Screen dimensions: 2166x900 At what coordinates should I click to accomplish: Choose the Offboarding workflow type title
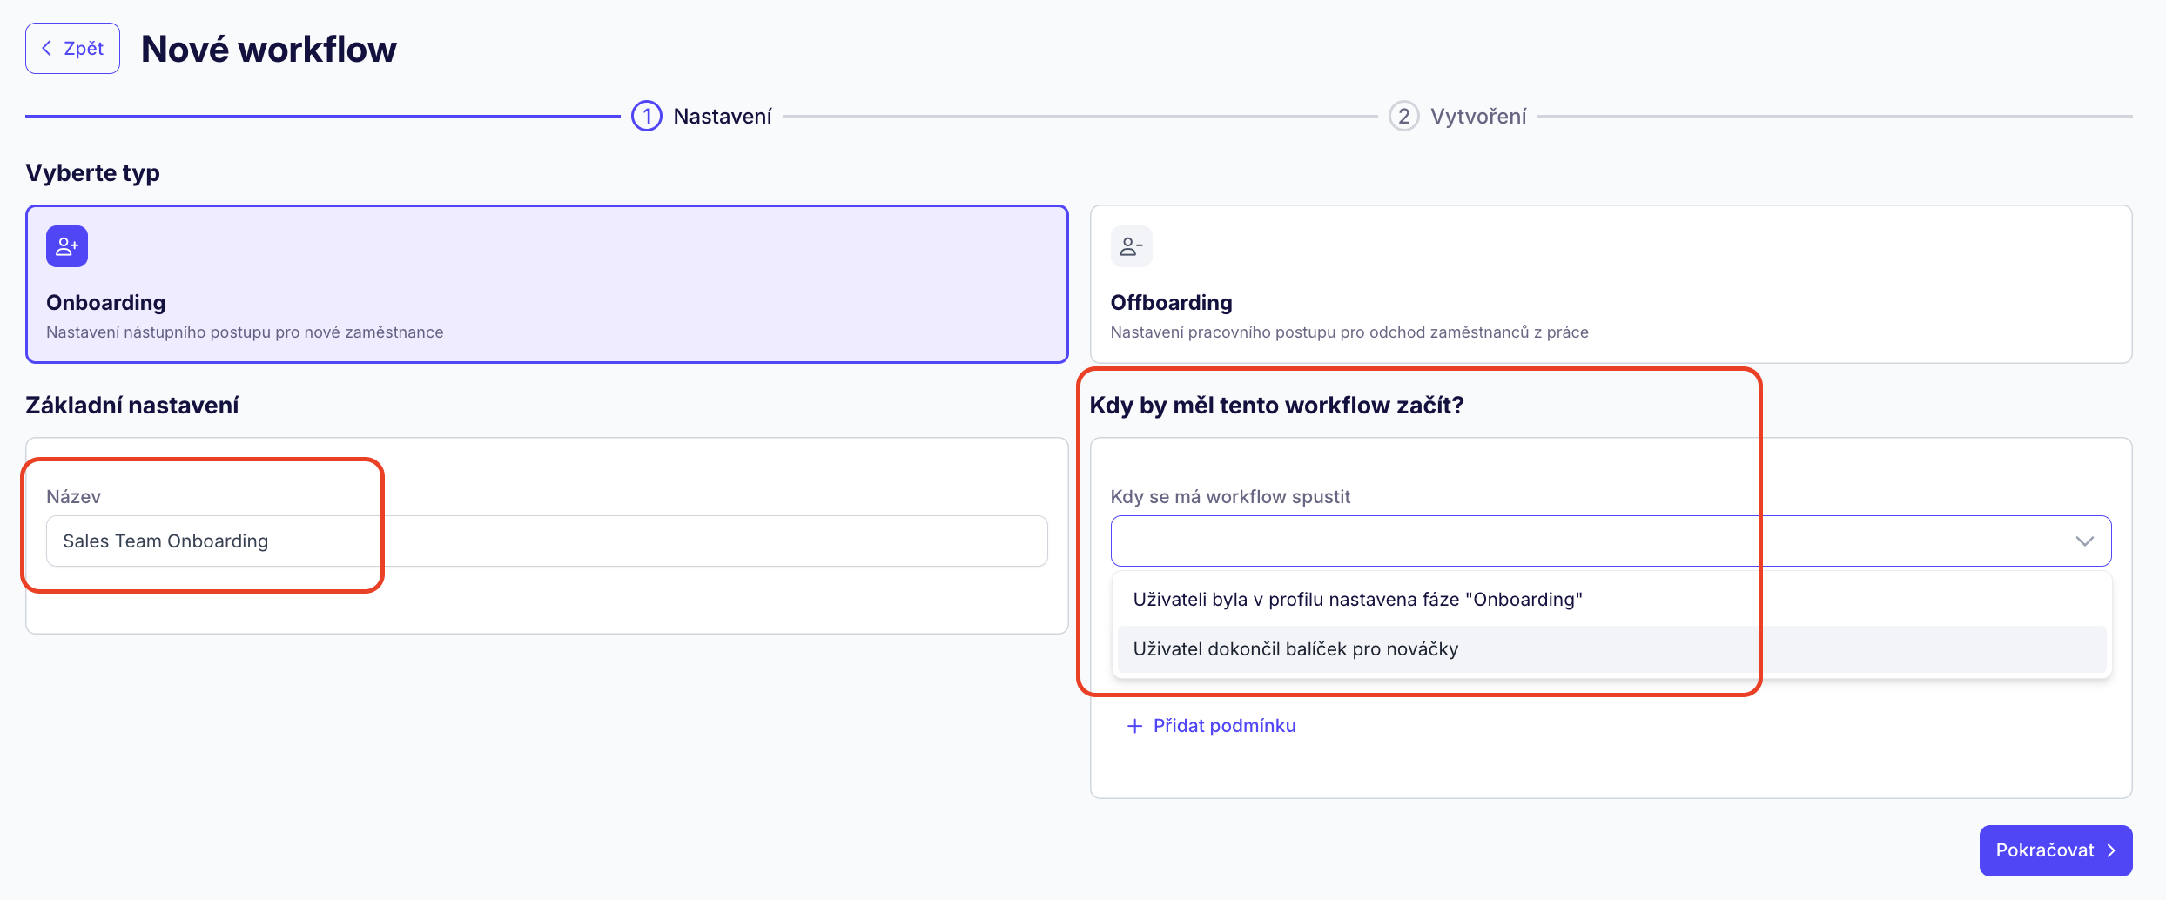[x=1171, y=303]
